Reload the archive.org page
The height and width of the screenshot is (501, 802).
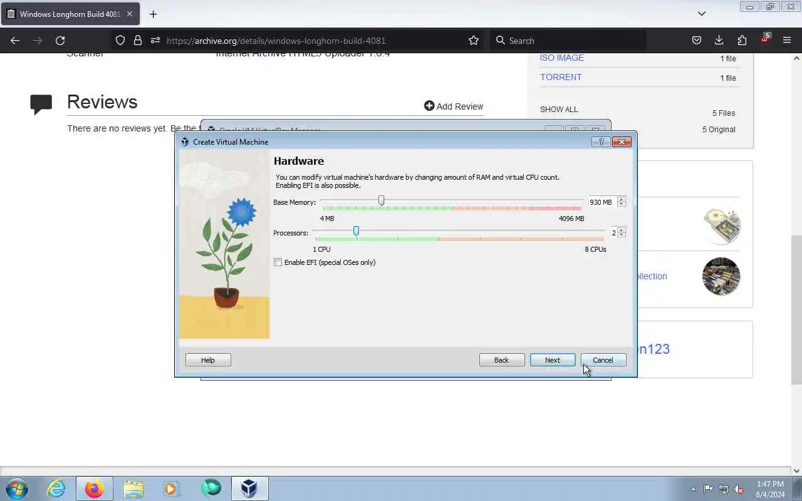tap(60, 41)
